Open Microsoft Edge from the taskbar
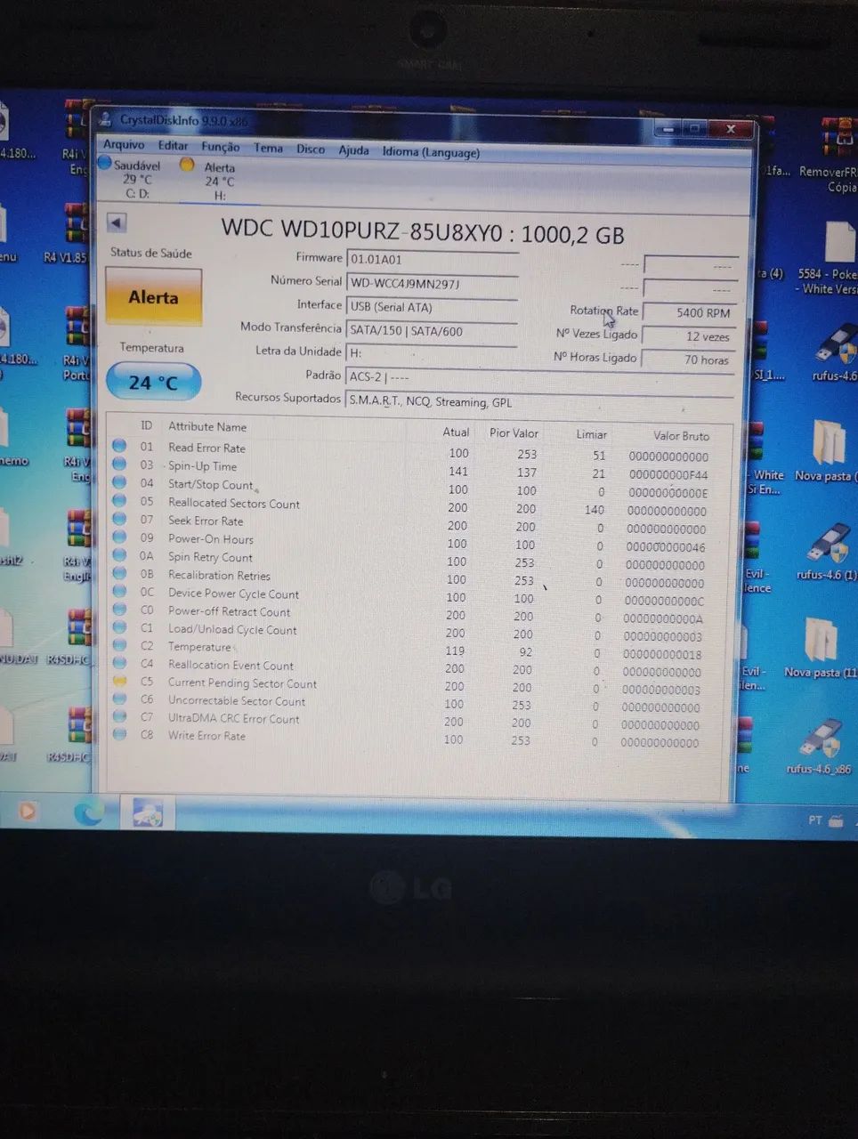 coord(89,812)
